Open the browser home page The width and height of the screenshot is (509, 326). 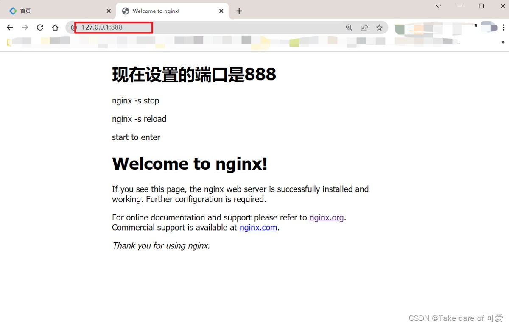pyautogui.click(x=55, y=28)
